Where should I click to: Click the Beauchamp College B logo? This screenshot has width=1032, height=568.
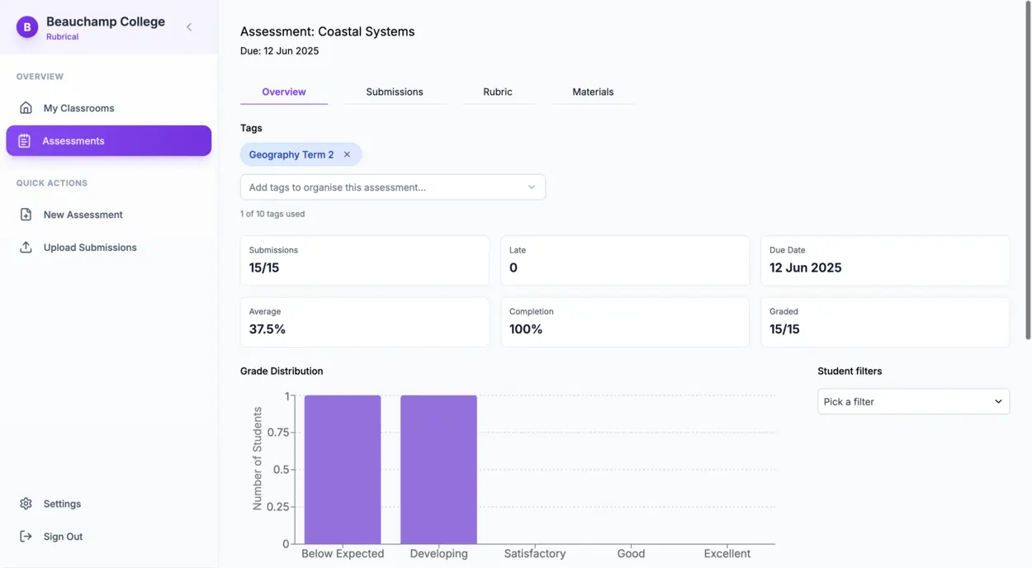click(x=26, y=27)
